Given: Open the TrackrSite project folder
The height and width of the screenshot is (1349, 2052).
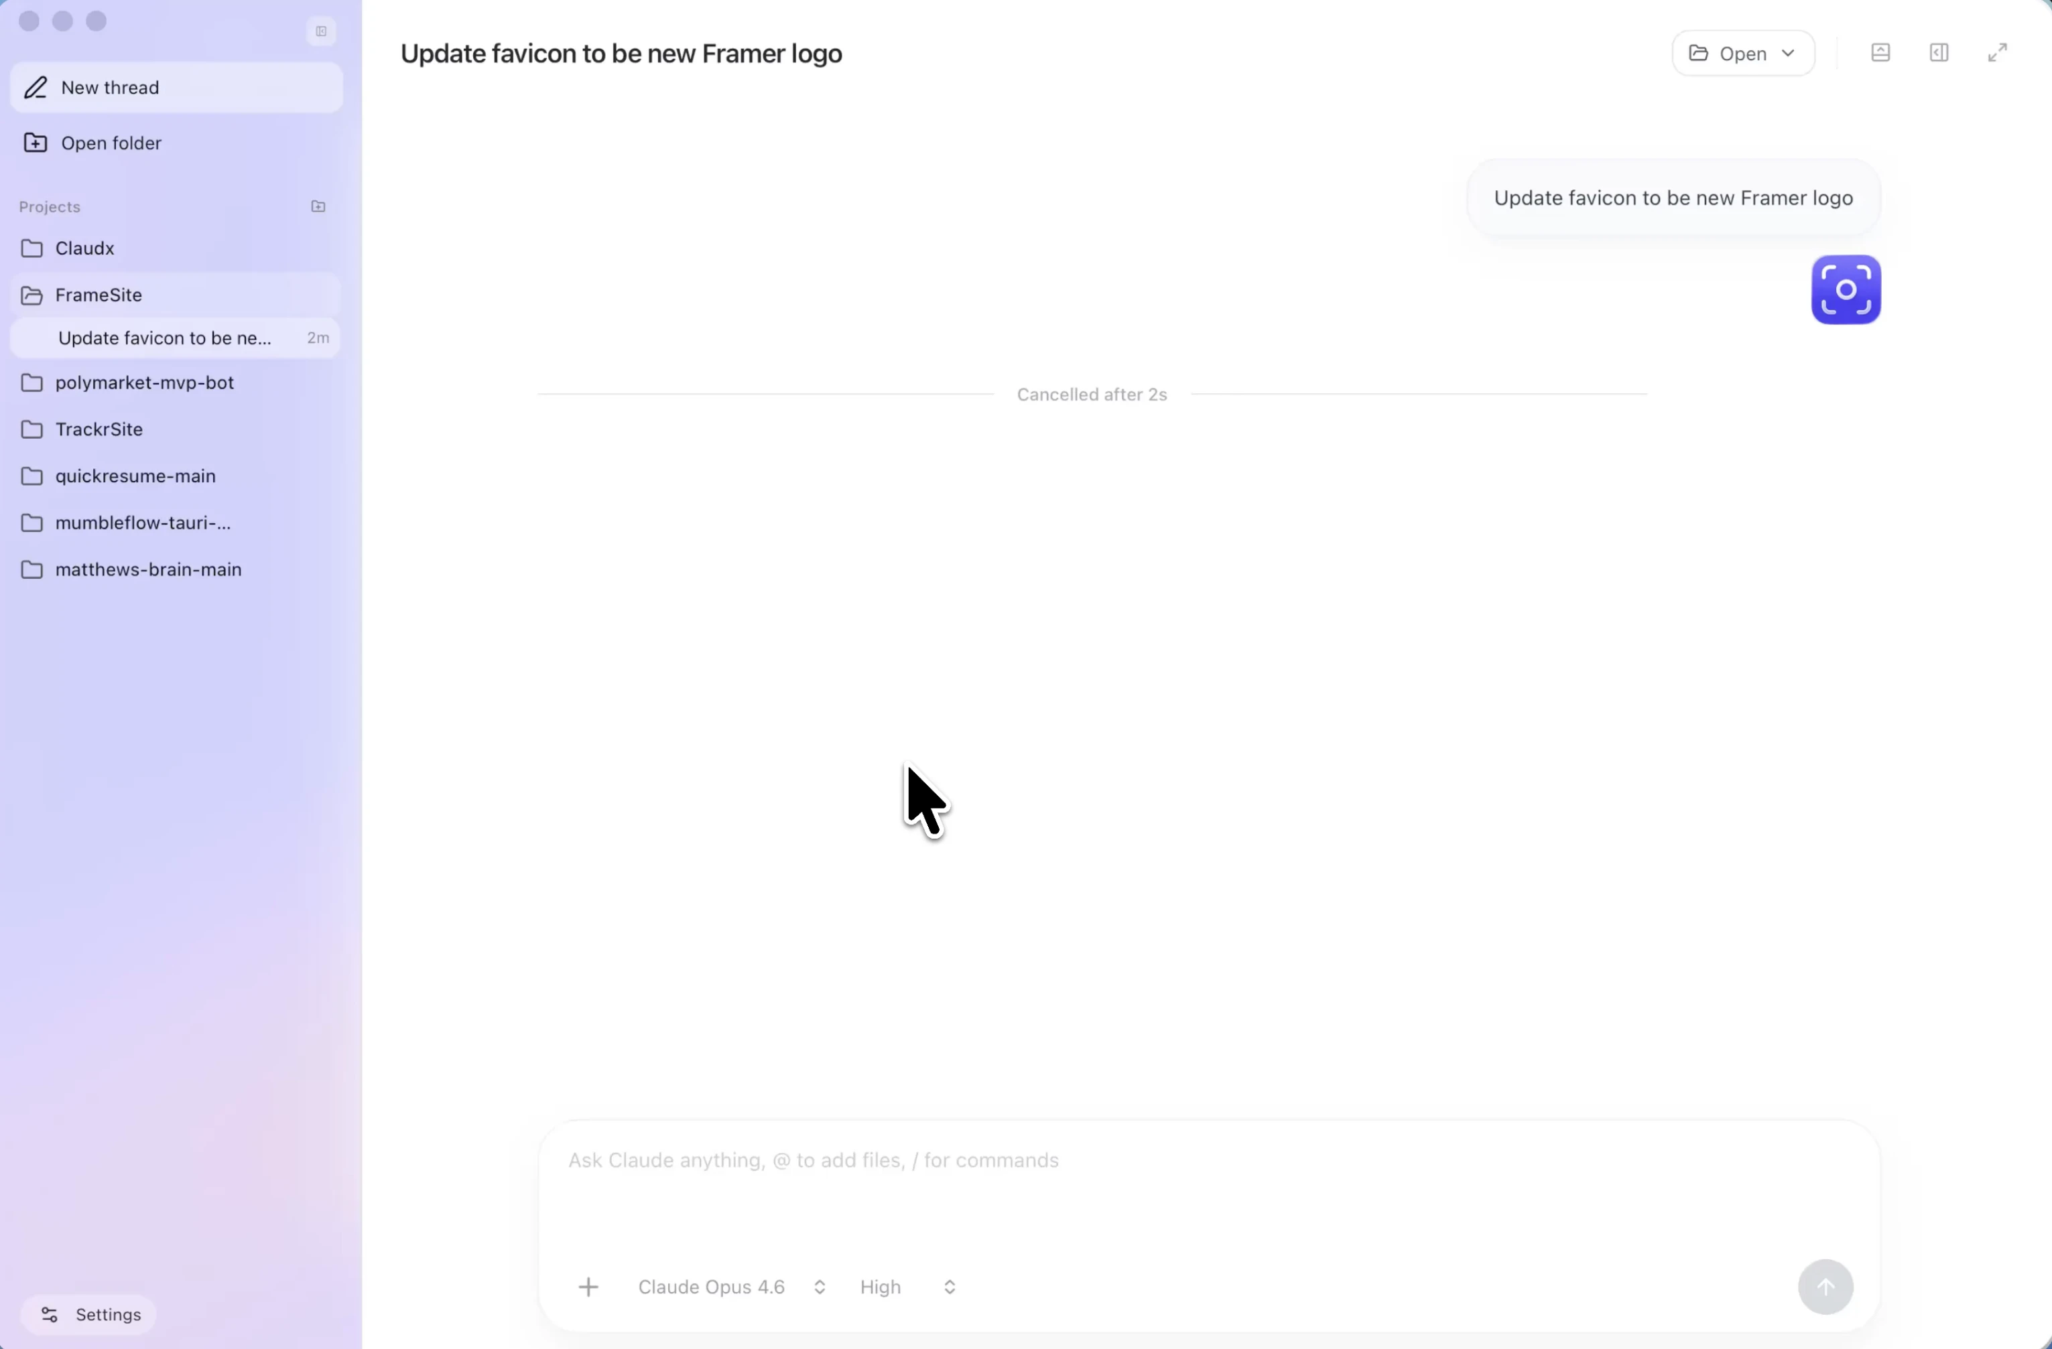Looking at the screenshot, I should pos(99,429).
